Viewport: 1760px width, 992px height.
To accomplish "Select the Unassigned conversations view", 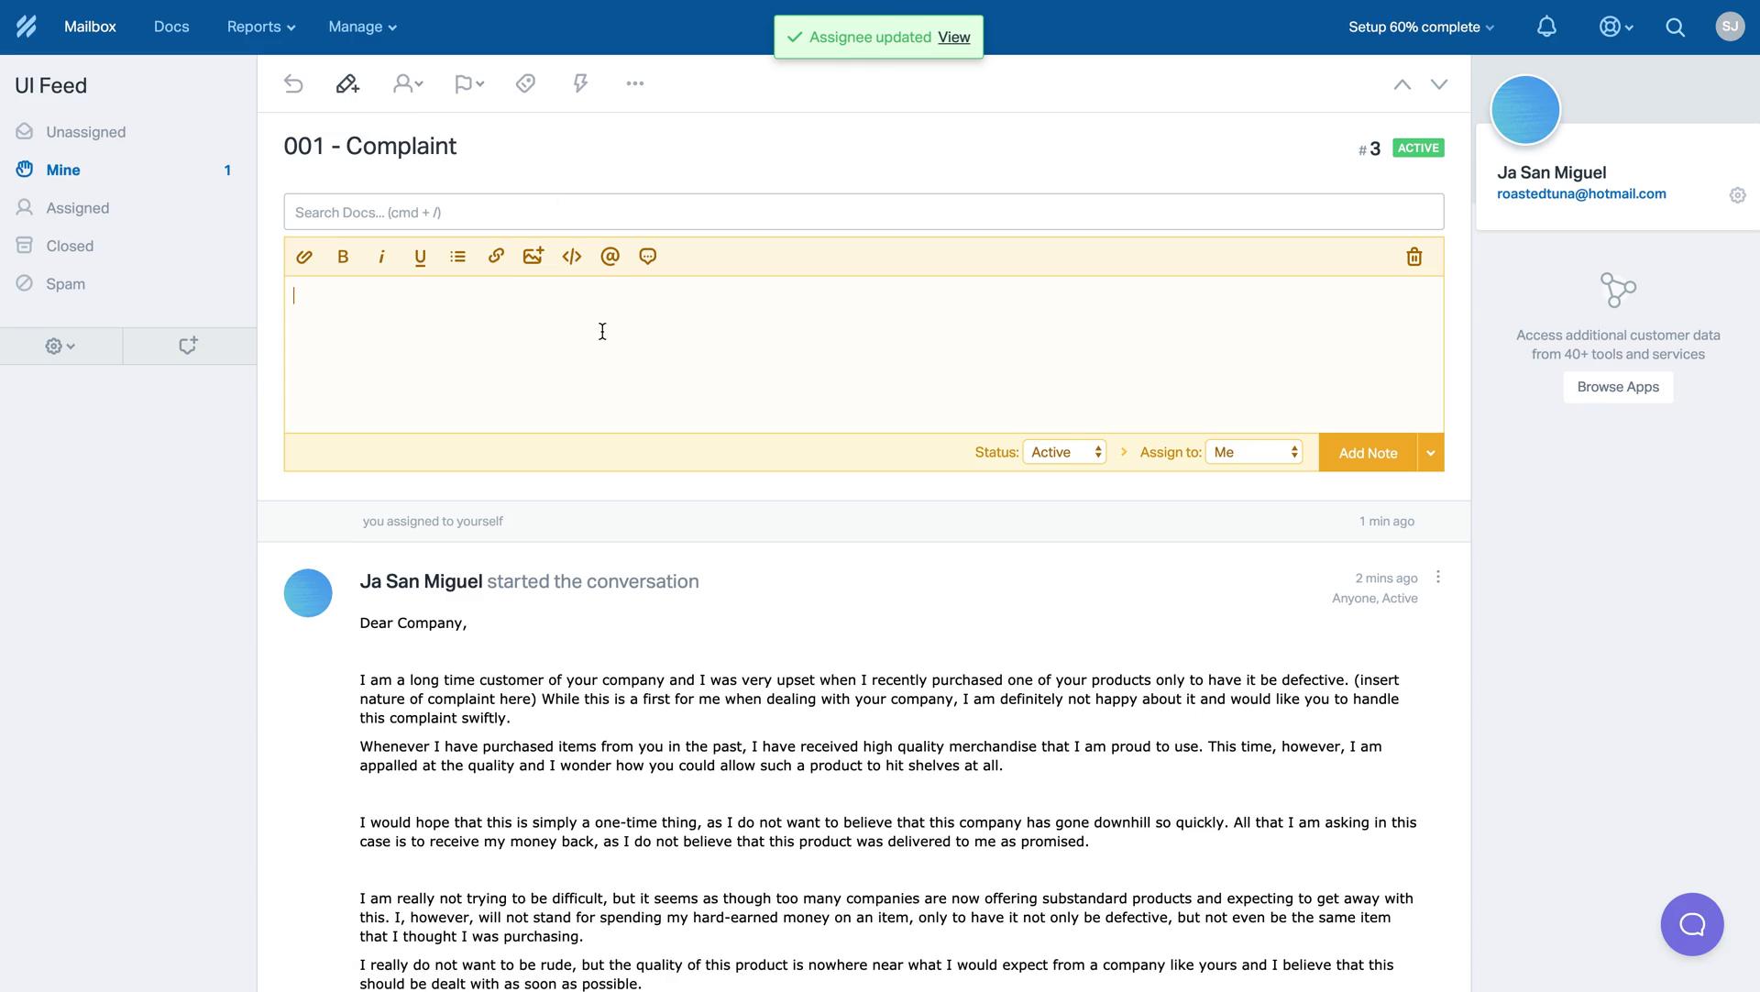I will pyautogui.click(x=86, y=132).
